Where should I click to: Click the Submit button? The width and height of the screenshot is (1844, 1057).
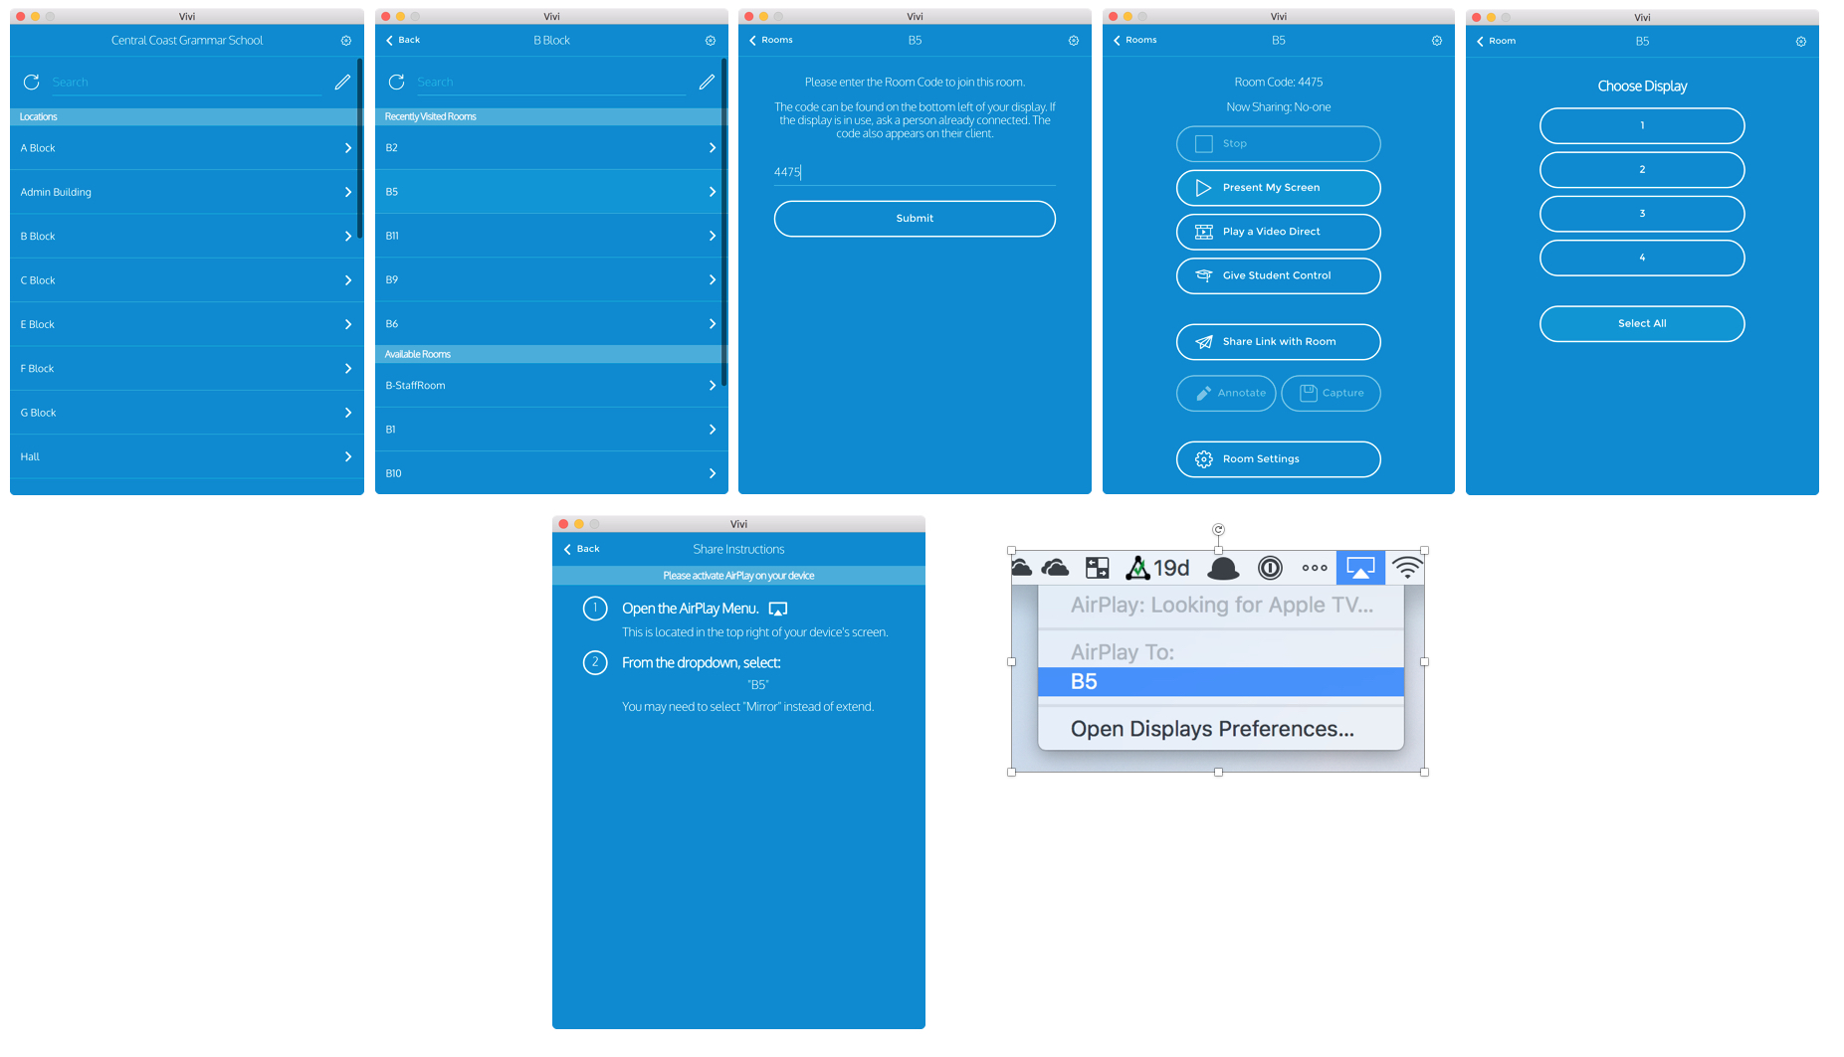[915, 219]
